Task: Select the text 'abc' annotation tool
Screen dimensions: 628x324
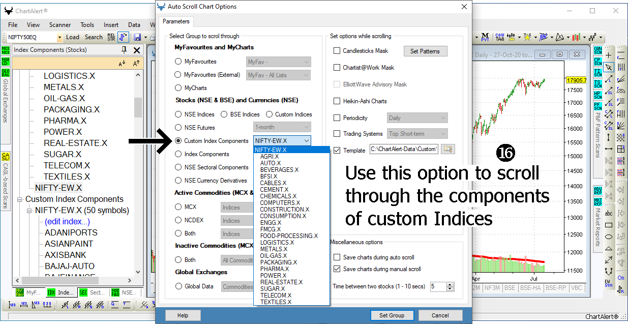Action: [x=609, y=214]
